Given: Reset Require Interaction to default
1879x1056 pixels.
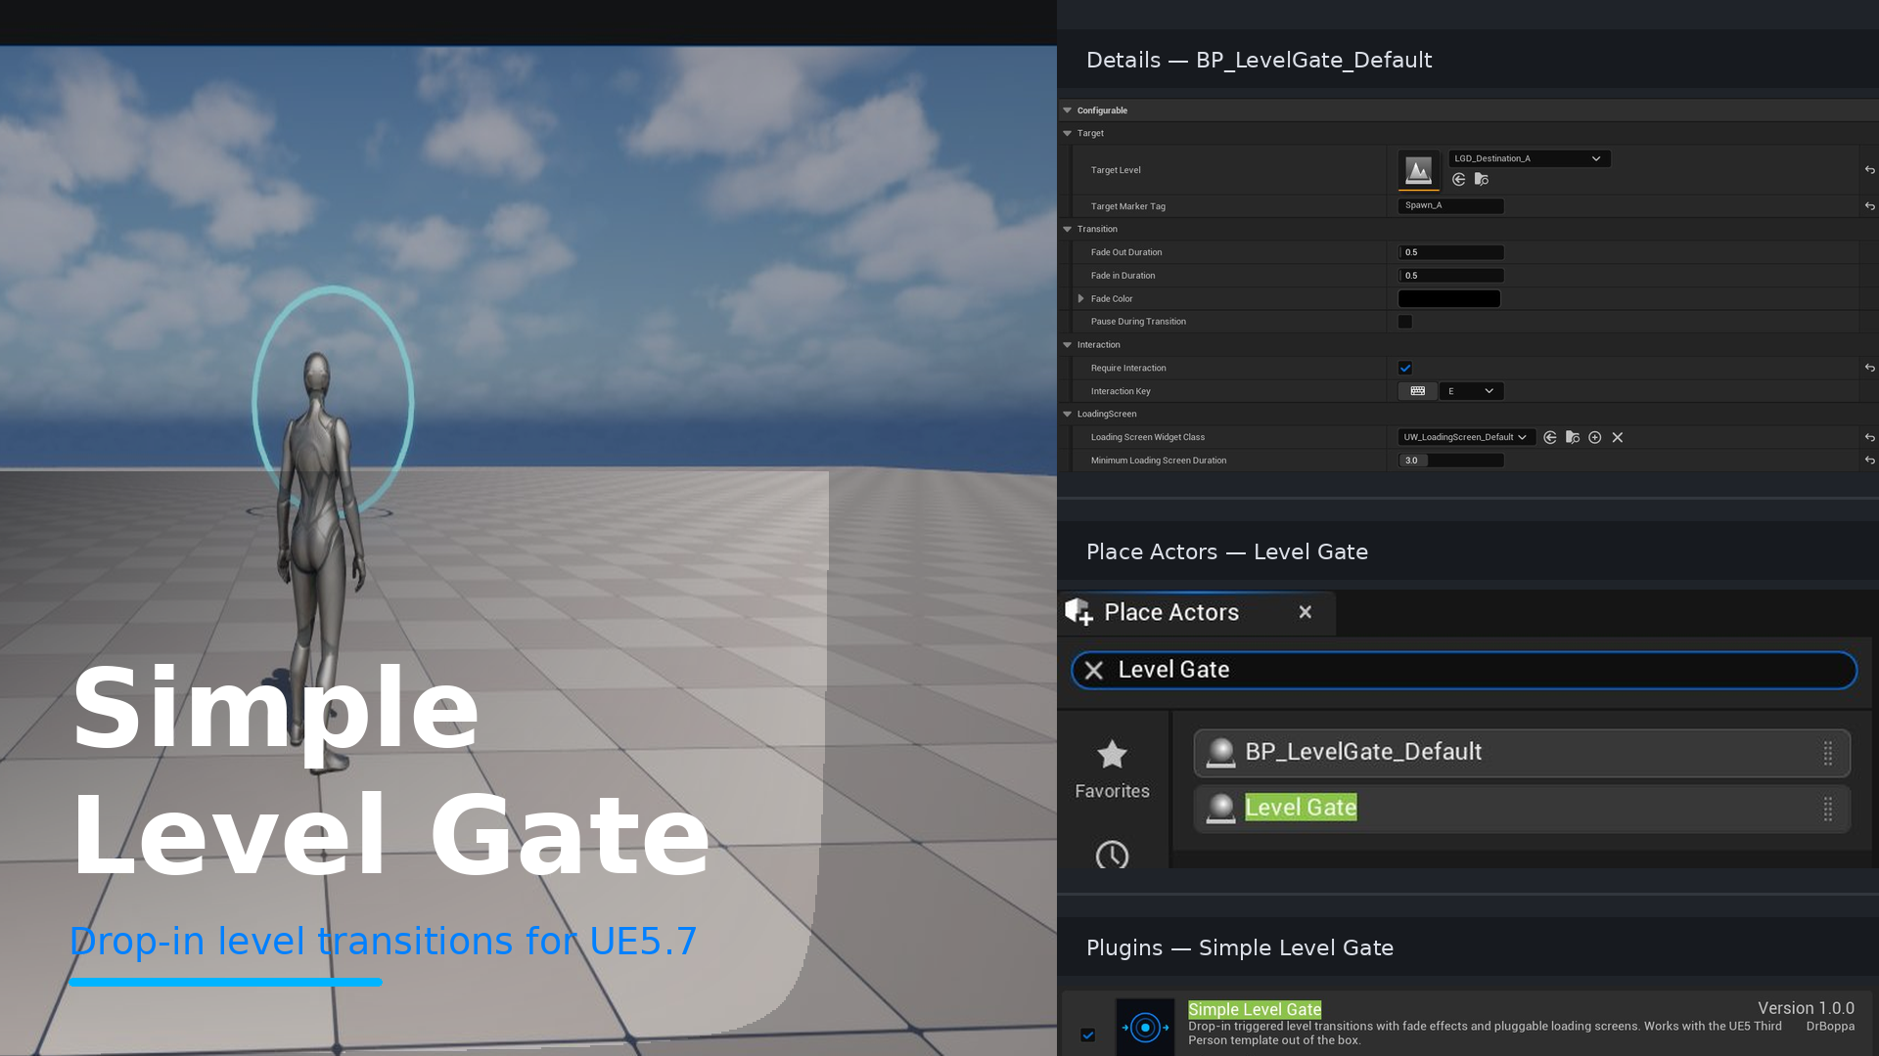Looking at the screenshot, I should click(x=1870, y=368).
